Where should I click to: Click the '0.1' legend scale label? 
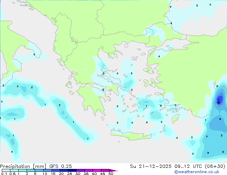pyautogui.click(x=4, y=174)
